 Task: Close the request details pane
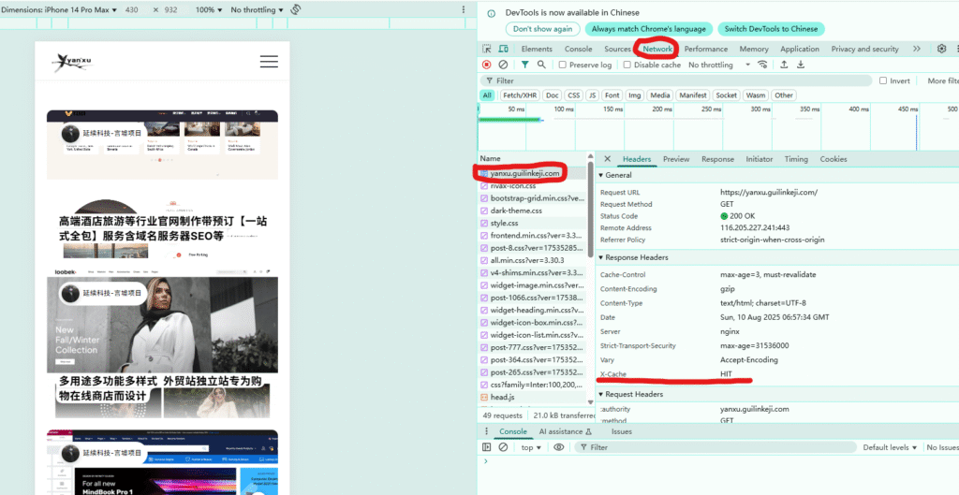coord(607,159)
